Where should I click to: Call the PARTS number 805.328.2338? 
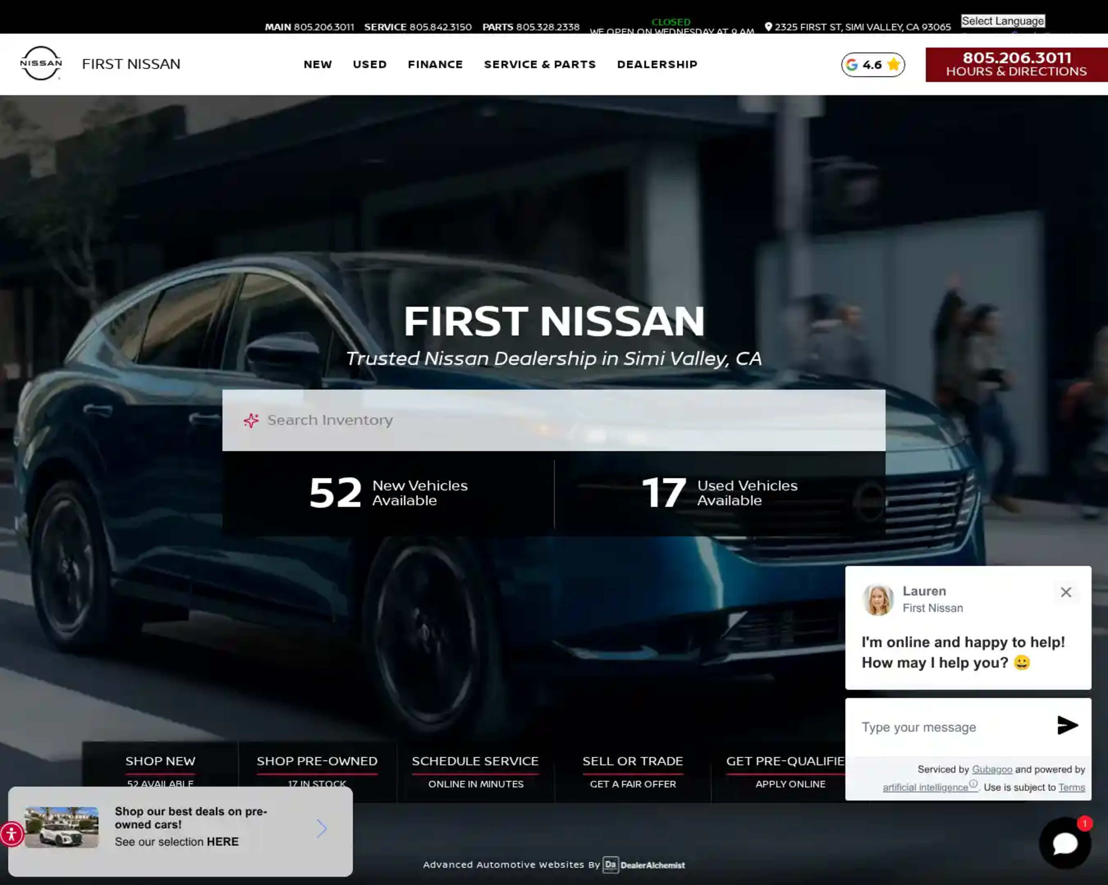coord(531,27)
